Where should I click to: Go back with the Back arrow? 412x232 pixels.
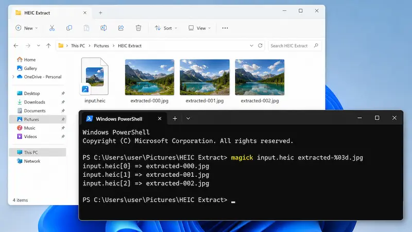point(16,45)
